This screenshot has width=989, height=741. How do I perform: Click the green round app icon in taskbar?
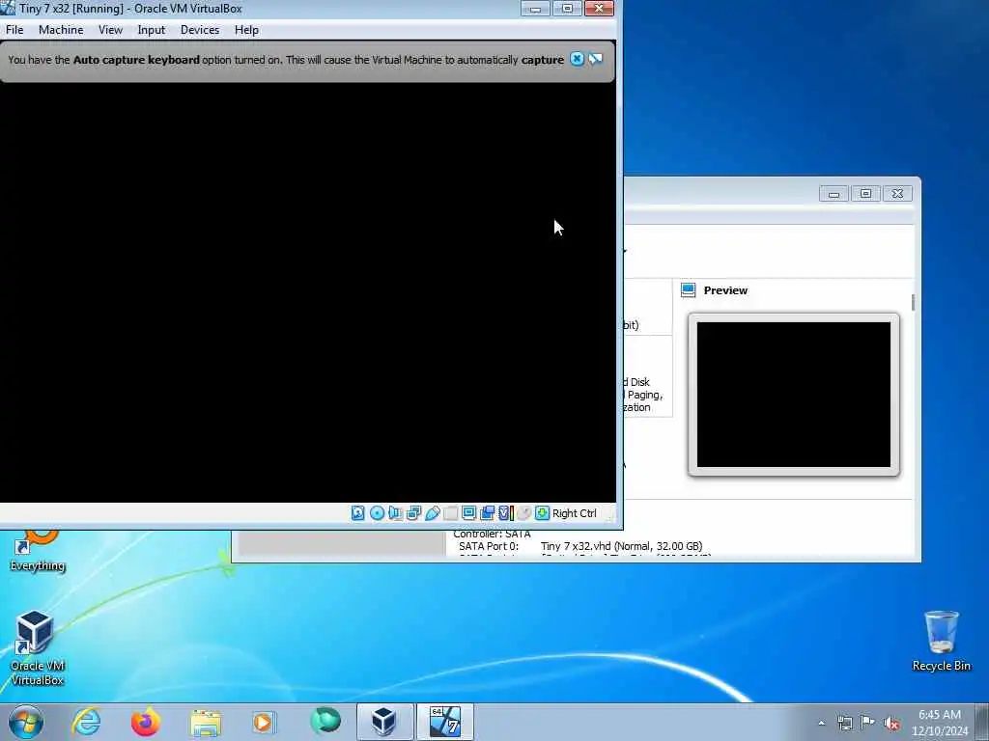click(325, 721)
